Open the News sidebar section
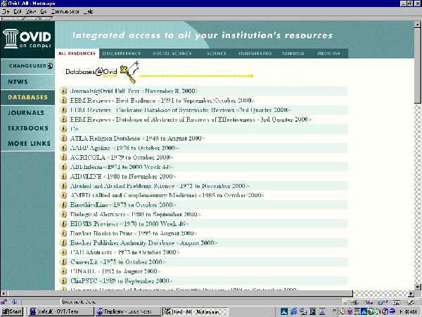422x317 pixels. (27, 82)
